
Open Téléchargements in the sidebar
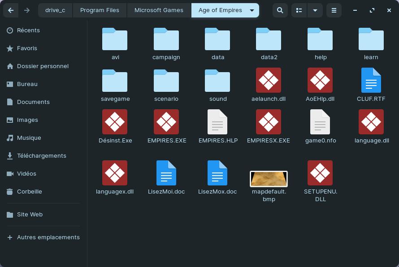click(43, 156)
